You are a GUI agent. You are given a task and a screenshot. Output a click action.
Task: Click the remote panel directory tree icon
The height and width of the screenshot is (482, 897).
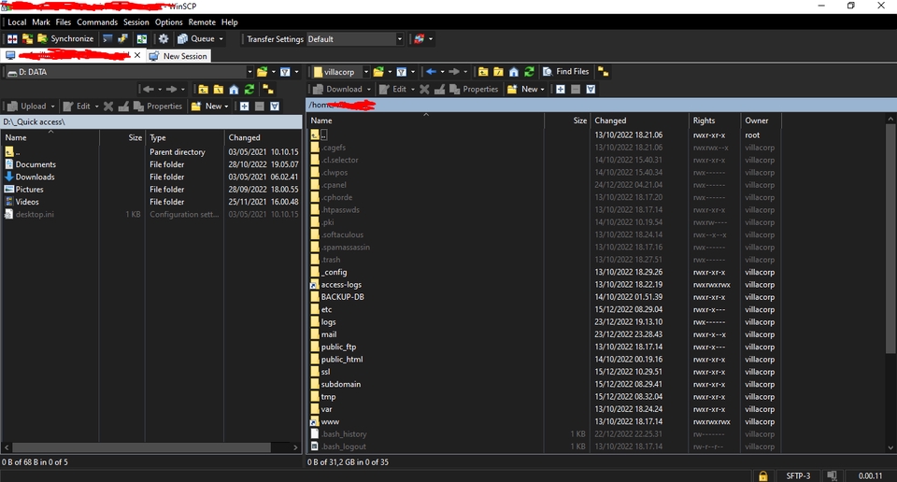[x=603, y=72]
